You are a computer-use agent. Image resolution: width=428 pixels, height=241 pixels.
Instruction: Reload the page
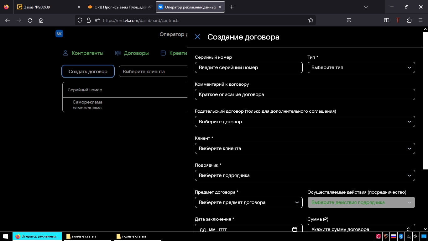[x=30, y=20]
